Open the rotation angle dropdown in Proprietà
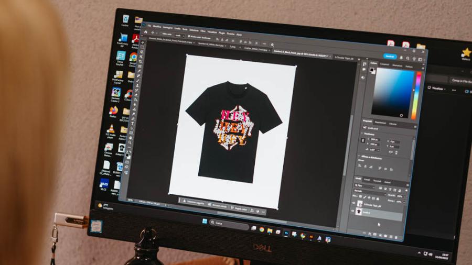The width and height of the screenshot is (472, 265). 379,150
